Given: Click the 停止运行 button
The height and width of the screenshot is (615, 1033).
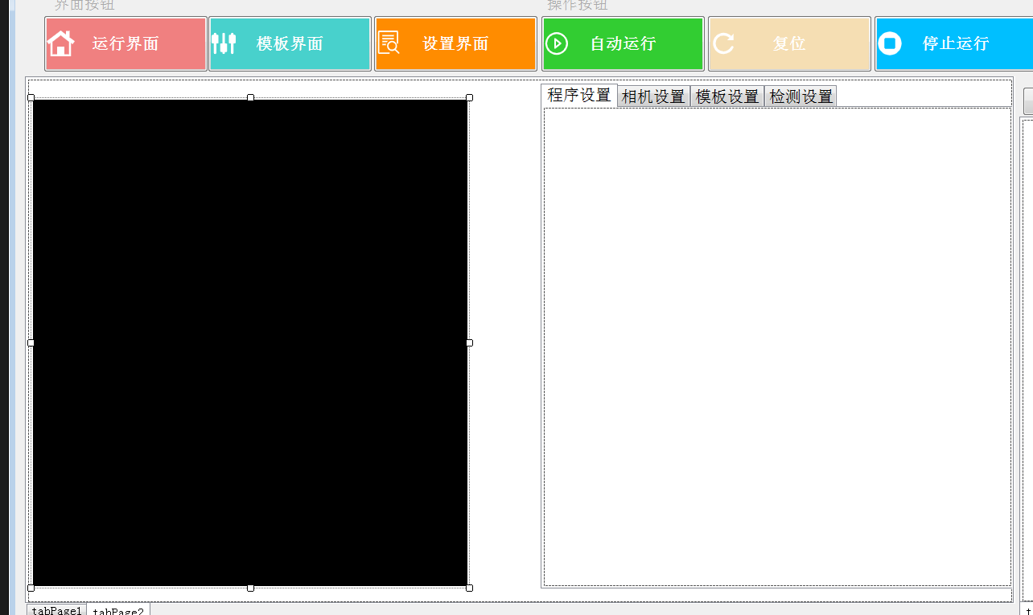Looking at the screenshot, I should coord(954,43).
